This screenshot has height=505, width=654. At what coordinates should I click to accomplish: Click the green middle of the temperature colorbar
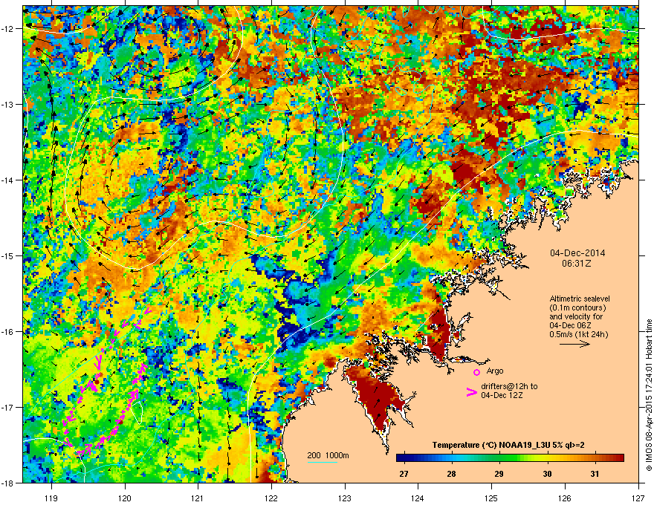[x=510, y=458]
